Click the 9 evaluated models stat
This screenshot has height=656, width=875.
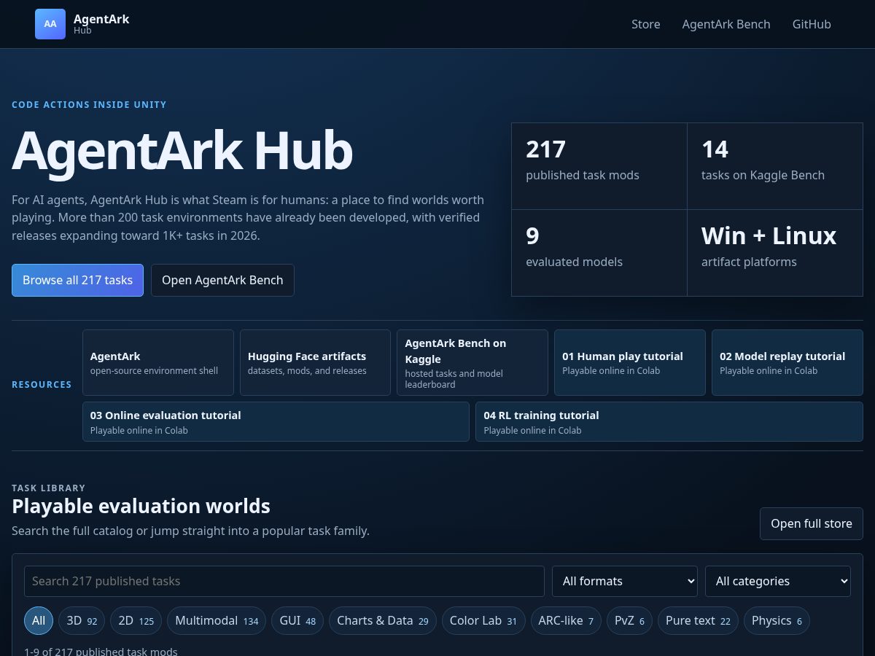(x=599, y=253)
